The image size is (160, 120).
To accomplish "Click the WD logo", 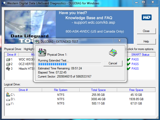I will coord(147,17).
